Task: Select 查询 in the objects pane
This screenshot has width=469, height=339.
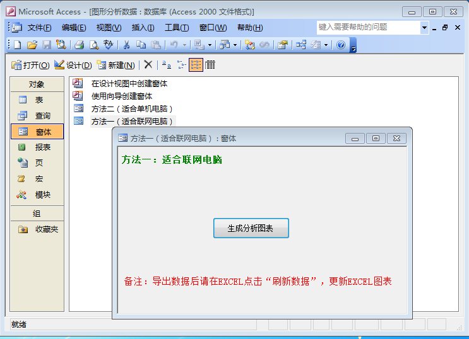Action: 37,115
